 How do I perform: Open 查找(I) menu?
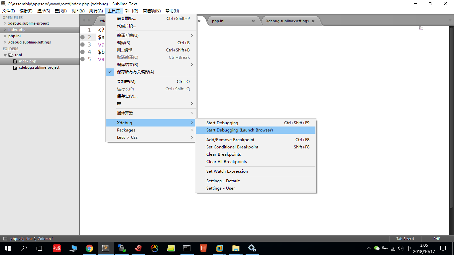[x=61, y=11]
